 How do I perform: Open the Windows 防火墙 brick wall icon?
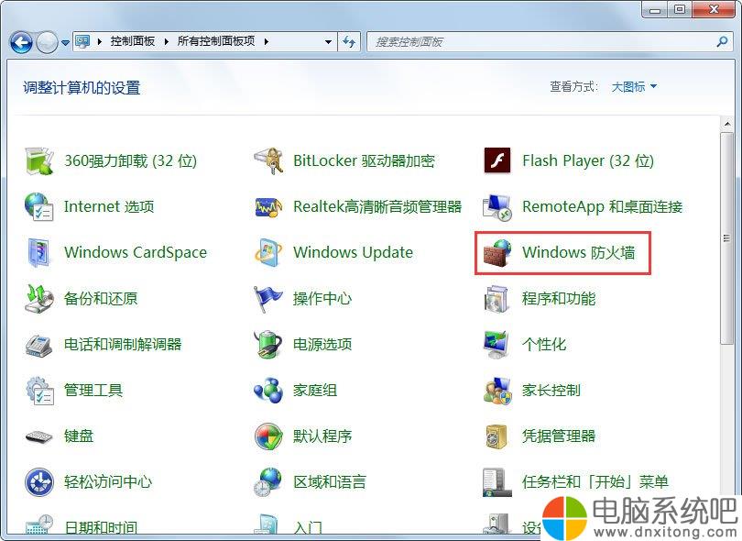[x=497, y=252]
